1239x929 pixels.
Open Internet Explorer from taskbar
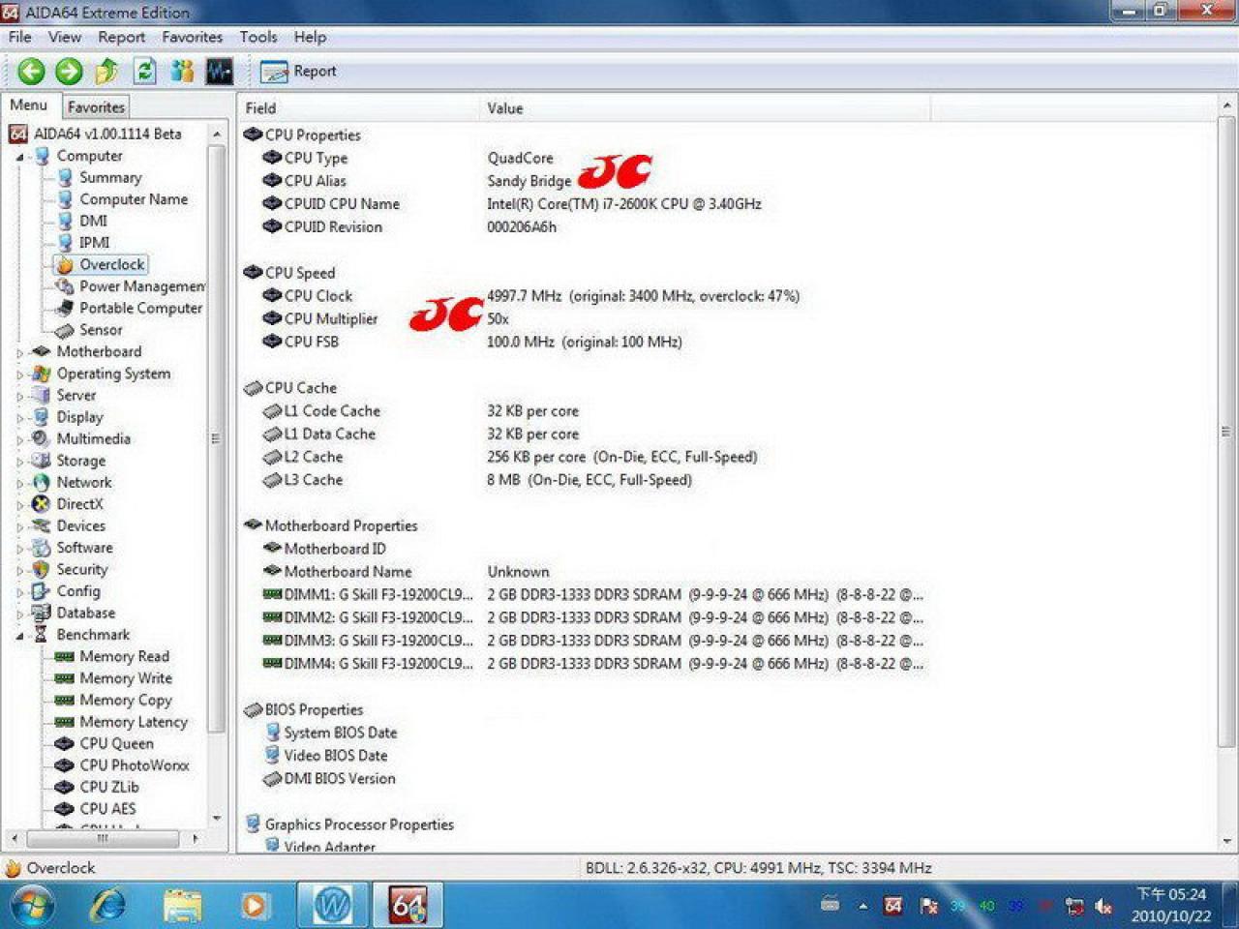[x=106, y=906]
